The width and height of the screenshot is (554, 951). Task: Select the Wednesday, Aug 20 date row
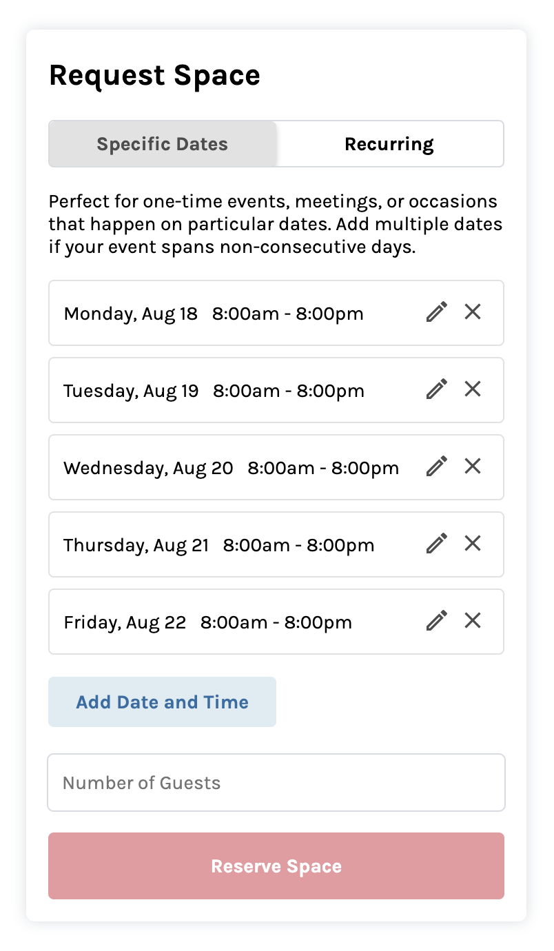(x=231, y=468)
